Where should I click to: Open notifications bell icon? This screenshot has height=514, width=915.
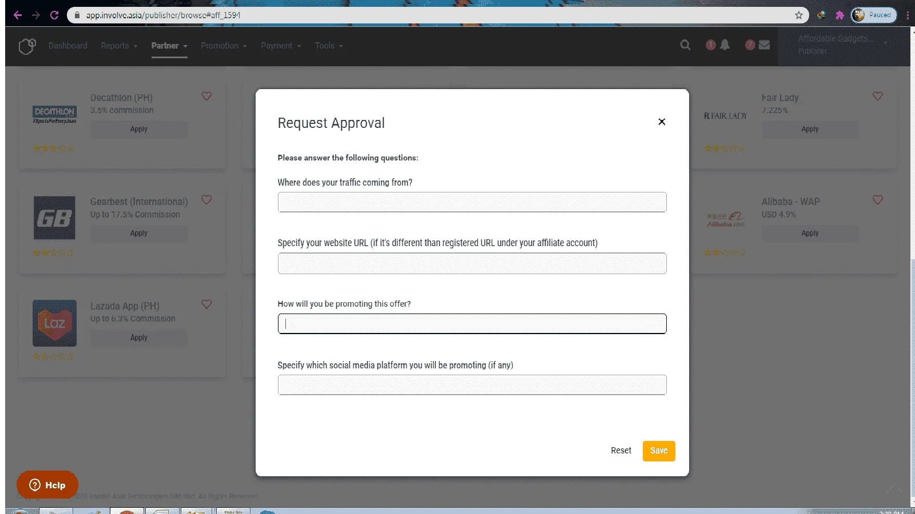pos(725,45)
